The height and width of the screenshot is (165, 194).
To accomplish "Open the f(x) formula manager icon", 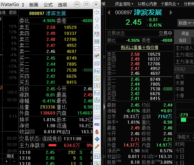I will (x=97, y=100).
